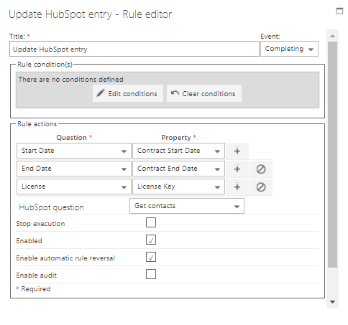Click the 'Enabled' label
Viewport: 348px width, 325px height.
[29, 241]
